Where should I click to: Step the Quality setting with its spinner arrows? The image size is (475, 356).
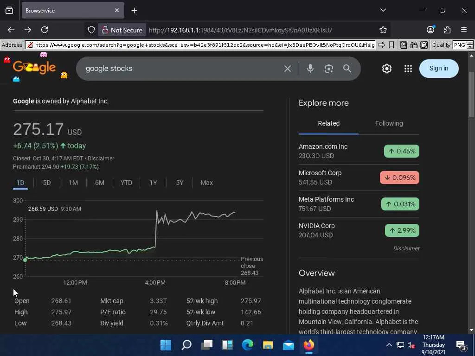(x=470, y=45)
